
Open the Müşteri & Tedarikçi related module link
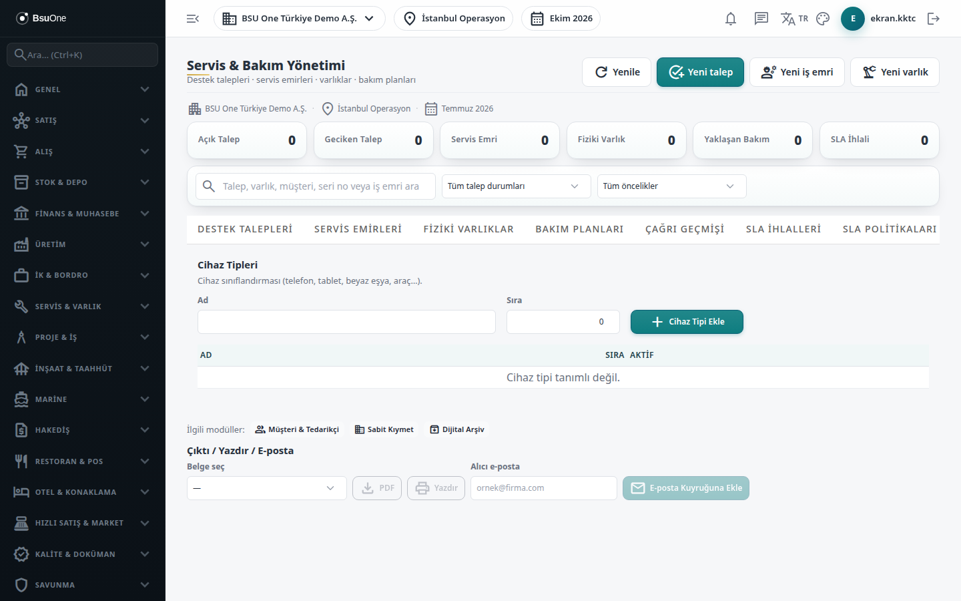point(297,429)
